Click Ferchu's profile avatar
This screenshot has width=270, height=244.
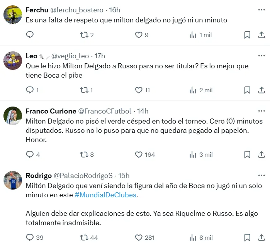[13, 15]
